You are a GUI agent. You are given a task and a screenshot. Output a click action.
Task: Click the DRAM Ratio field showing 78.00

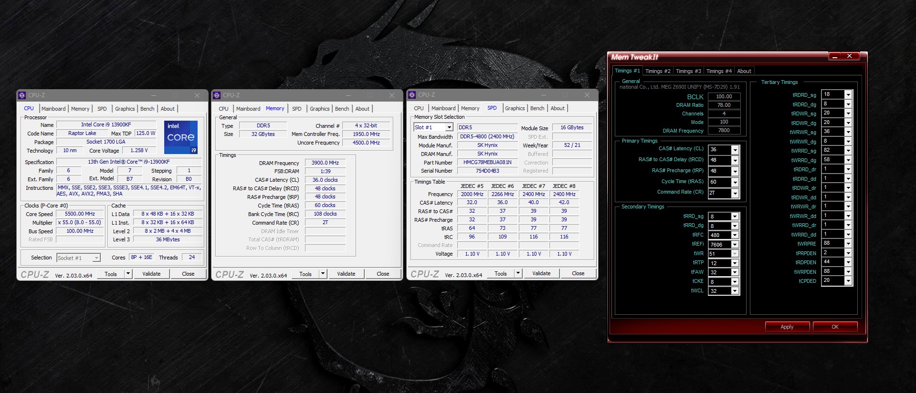point(724,105)
